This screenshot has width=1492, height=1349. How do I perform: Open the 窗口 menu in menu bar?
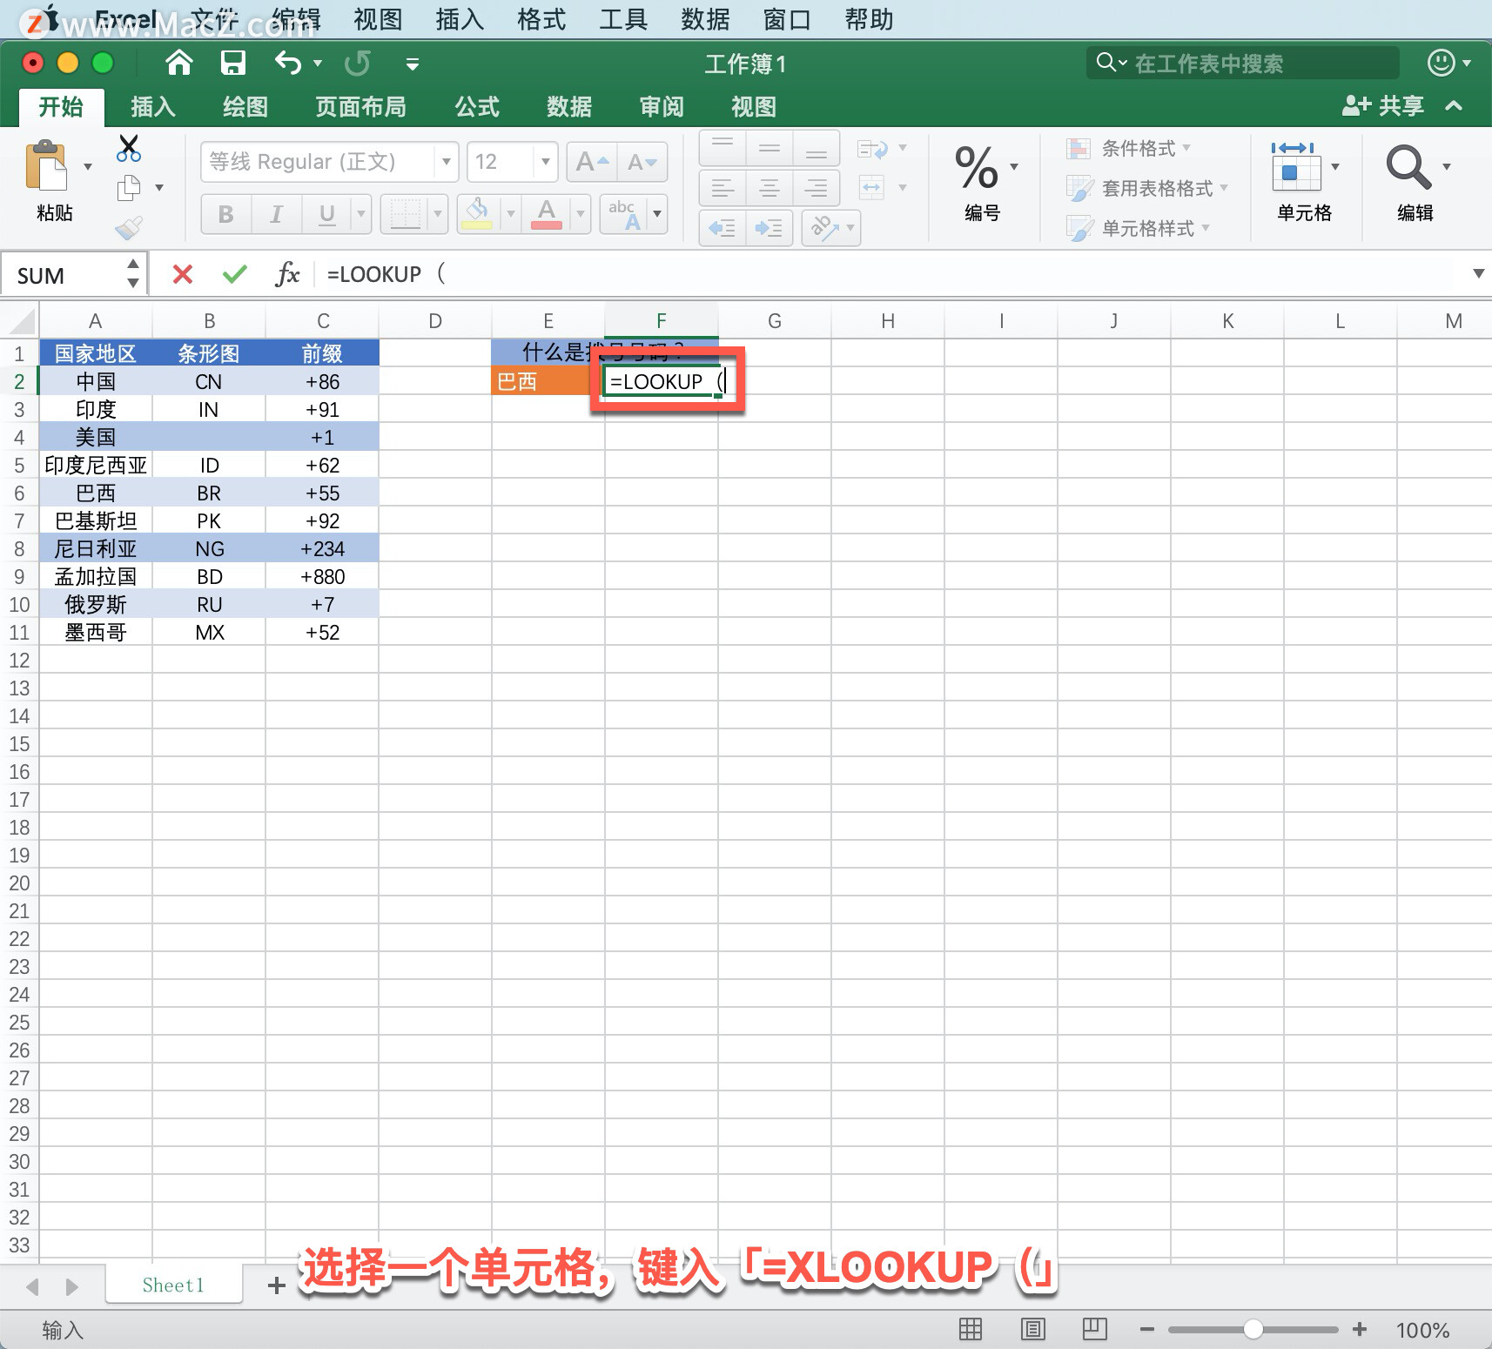(x=787, y=19)
